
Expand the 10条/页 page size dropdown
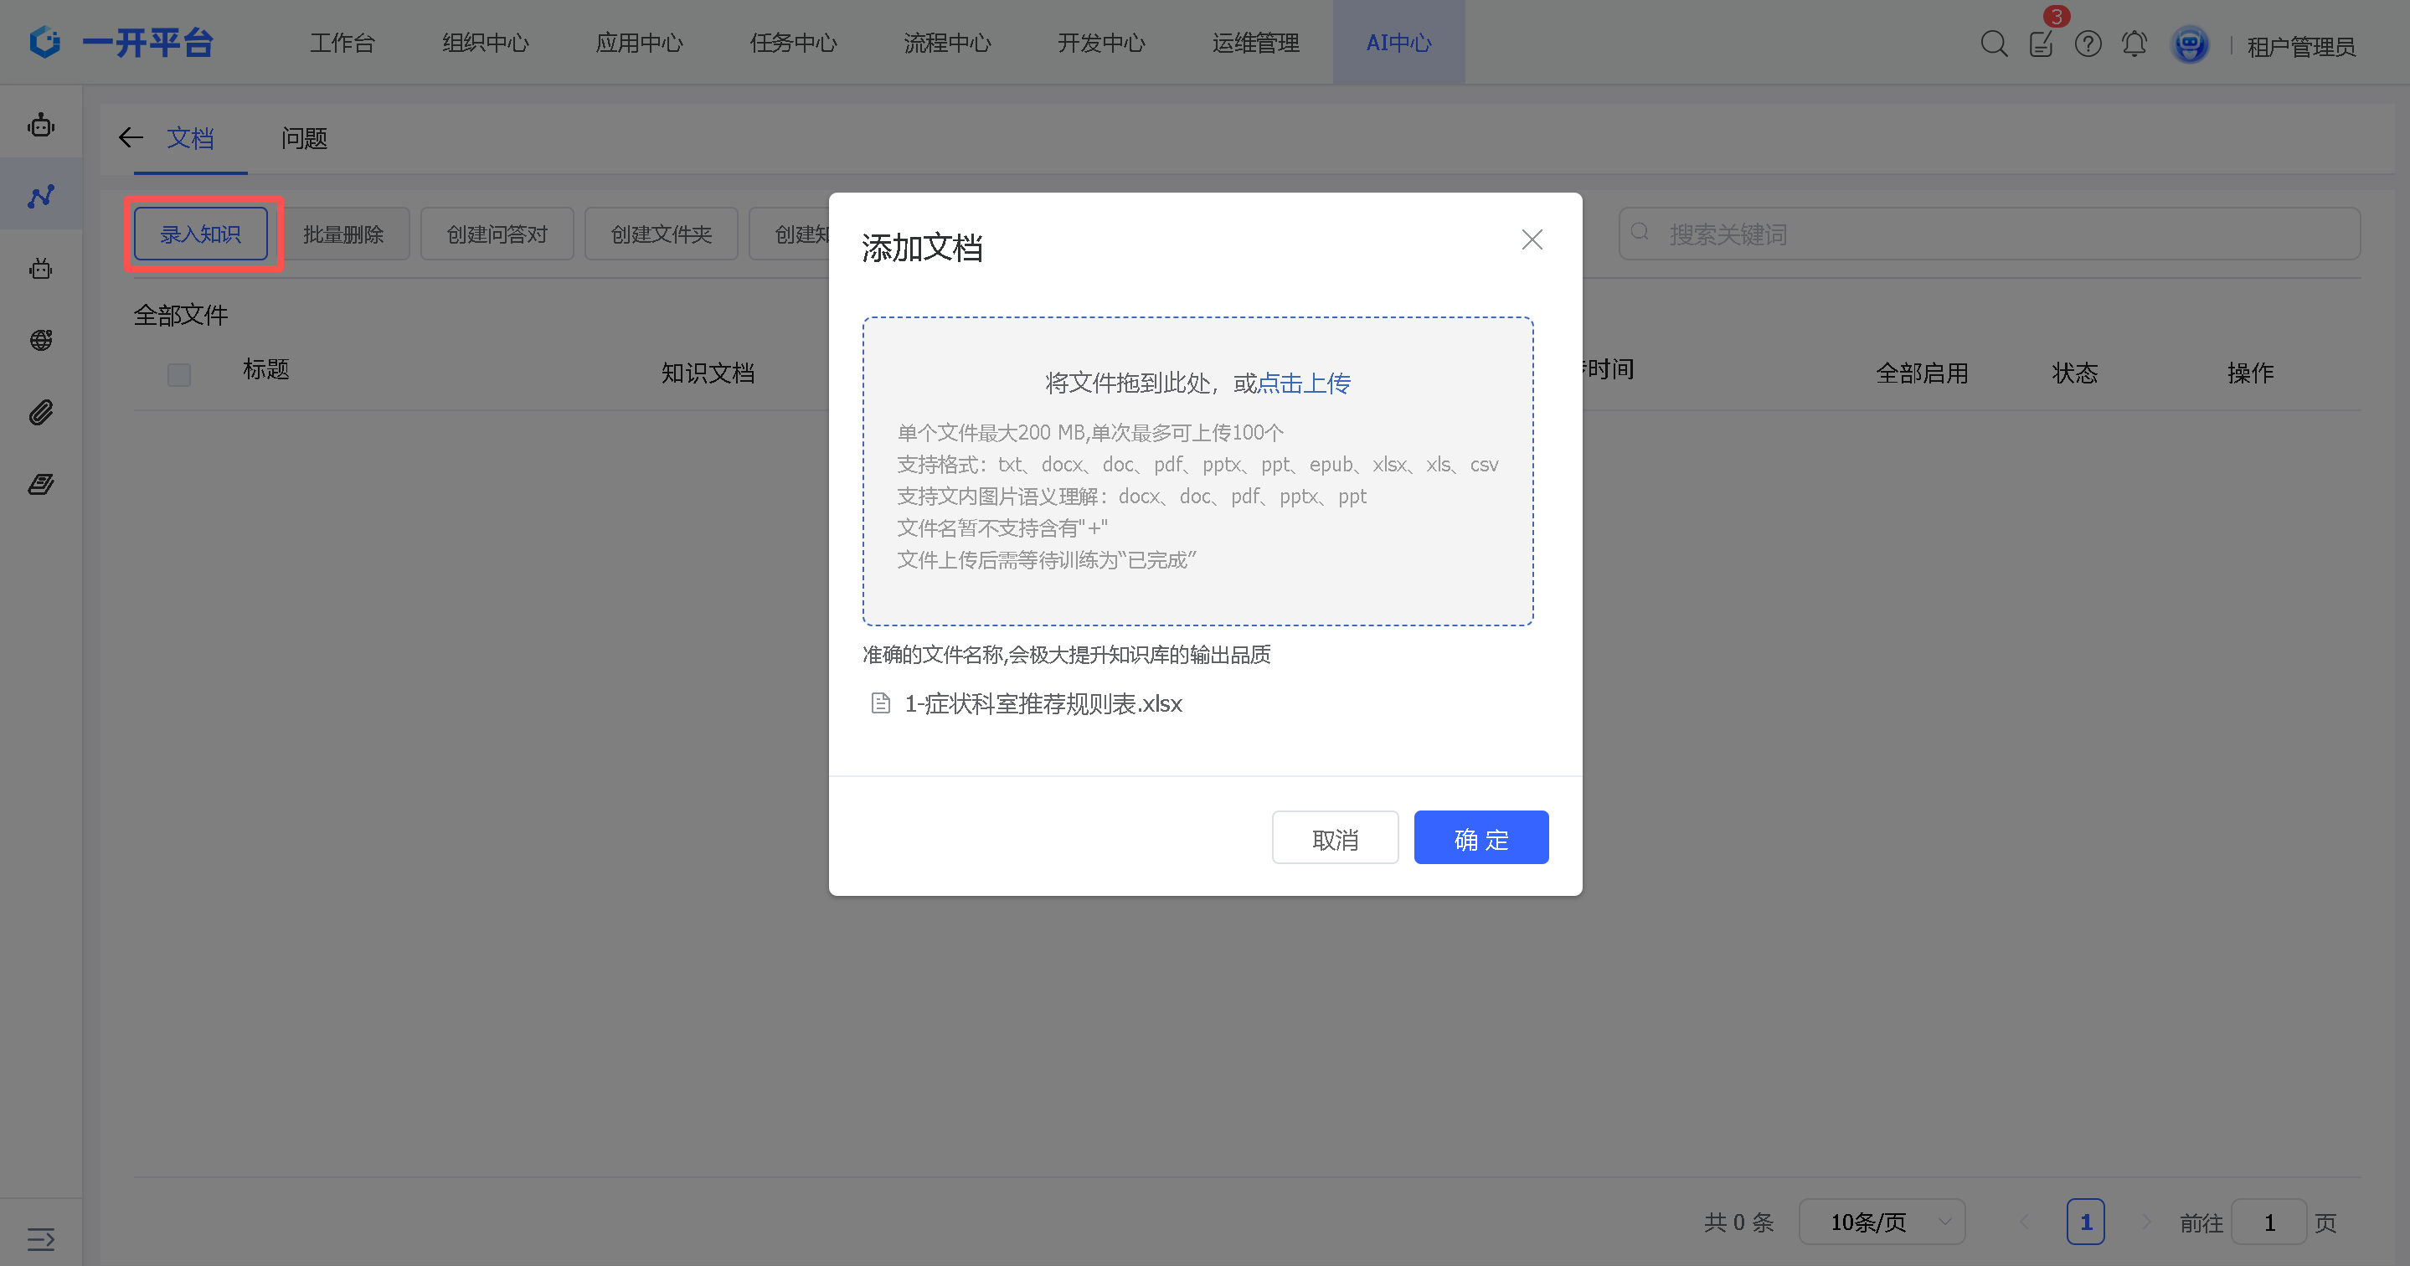click(1882, 1222)
